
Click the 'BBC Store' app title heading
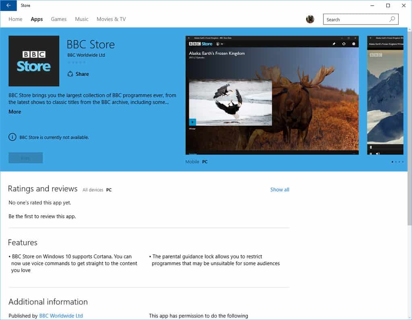tap(91, 44)
